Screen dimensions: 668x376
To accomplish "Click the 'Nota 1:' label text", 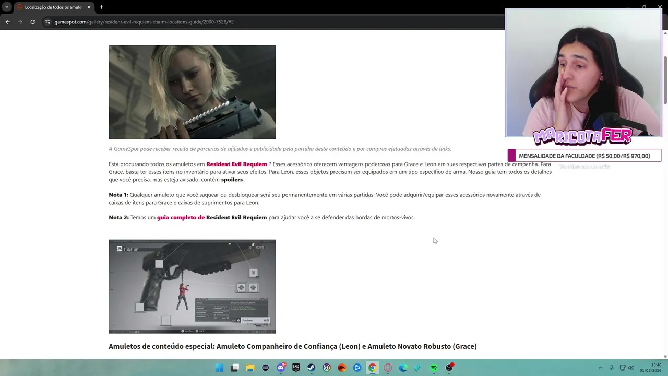I will [118, 195].
